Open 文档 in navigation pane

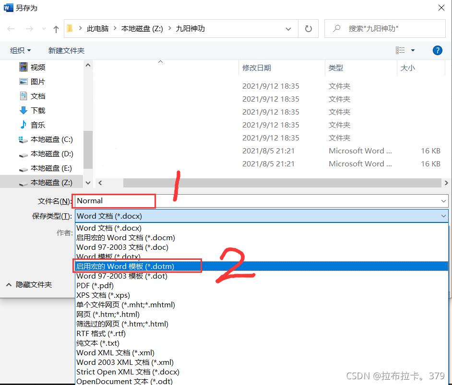point(32,96)
